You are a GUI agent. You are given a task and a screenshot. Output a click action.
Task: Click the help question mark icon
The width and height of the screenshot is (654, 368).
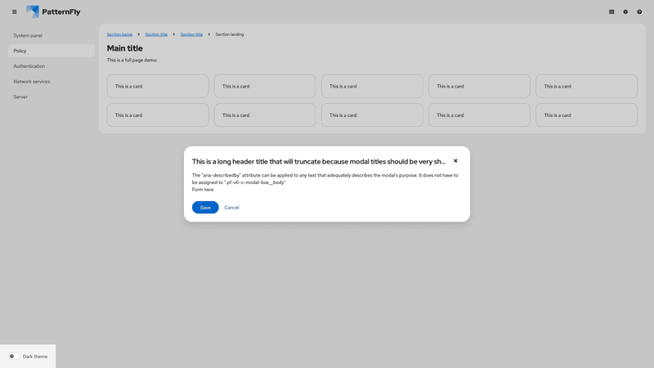tap(639, 12)
